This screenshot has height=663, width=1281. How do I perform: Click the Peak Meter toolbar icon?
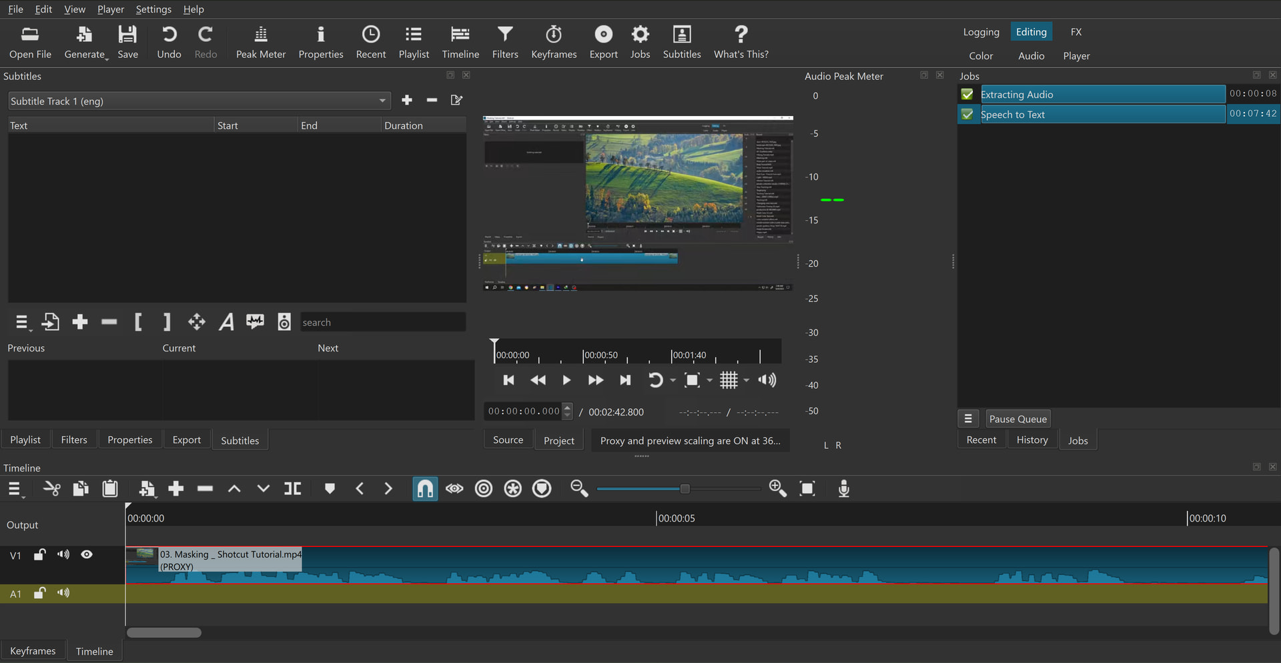tap(260, 42)
